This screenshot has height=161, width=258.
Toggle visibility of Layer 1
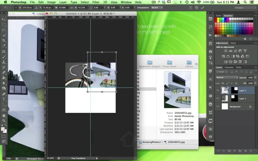(x=217, y=98)
